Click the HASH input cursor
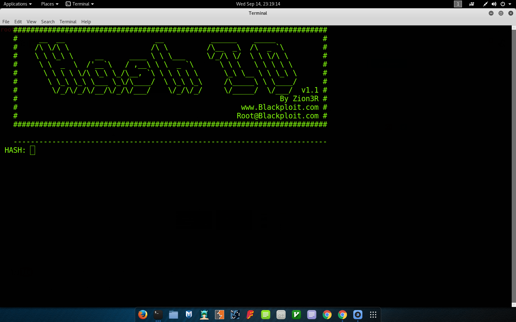 pyautogui.click(x=33, y=150)
